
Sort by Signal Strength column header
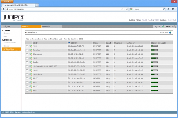pyautogui.click(x=159, y=43)
